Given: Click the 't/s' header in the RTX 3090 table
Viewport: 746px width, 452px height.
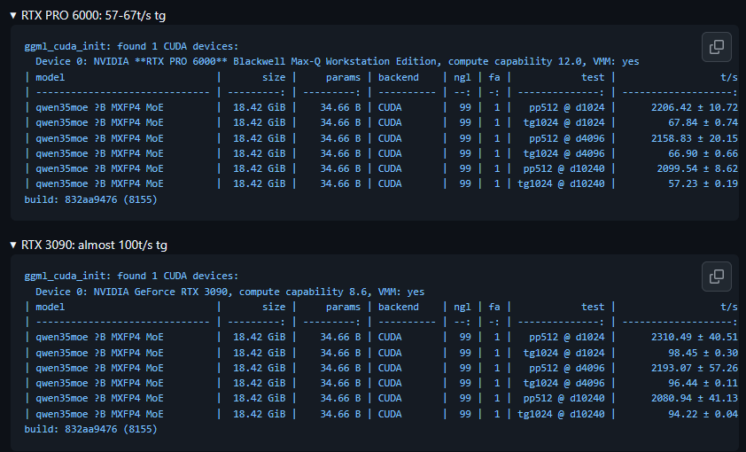Looking at the screenshot, I should 729,308.
